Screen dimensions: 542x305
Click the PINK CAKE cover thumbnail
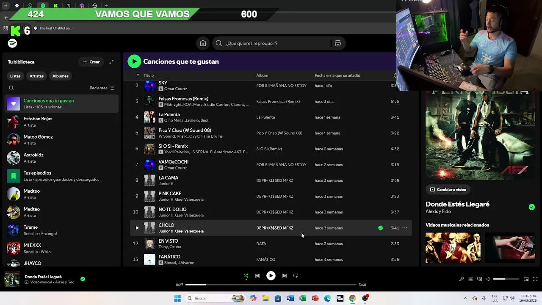tap(149, 196)
